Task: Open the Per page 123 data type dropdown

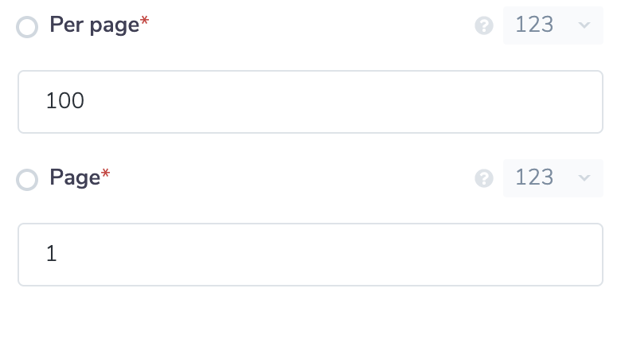Action: tap(553, 26)
